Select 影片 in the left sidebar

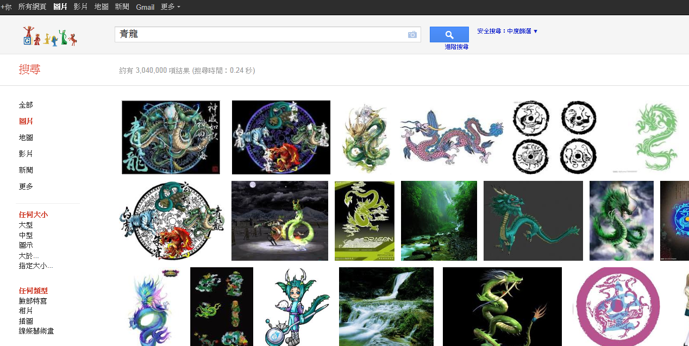tap(26, 154)
